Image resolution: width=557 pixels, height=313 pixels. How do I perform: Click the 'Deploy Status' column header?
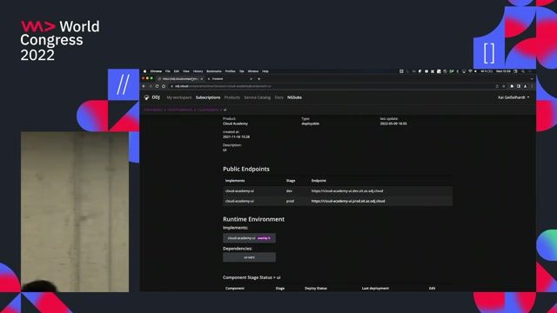(316, 288)
